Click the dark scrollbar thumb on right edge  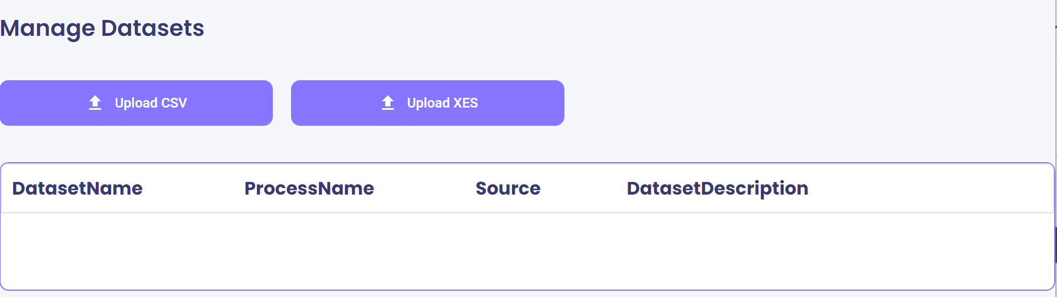tap(1056, 245)
